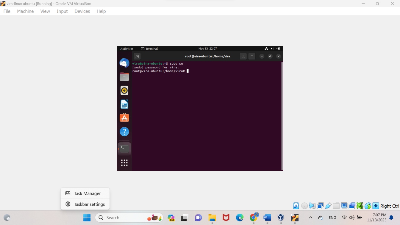The height and width of the screenshot is (225, 400).
Task: Open Microsoft Word from the taskbar
Action: point(267,218)
